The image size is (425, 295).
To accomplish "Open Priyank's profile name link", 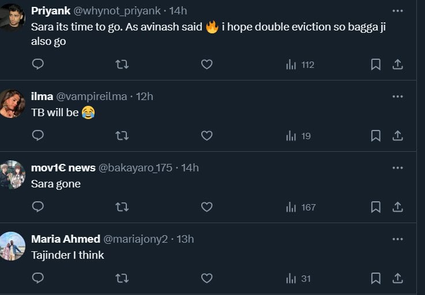I will coord(51,11).
